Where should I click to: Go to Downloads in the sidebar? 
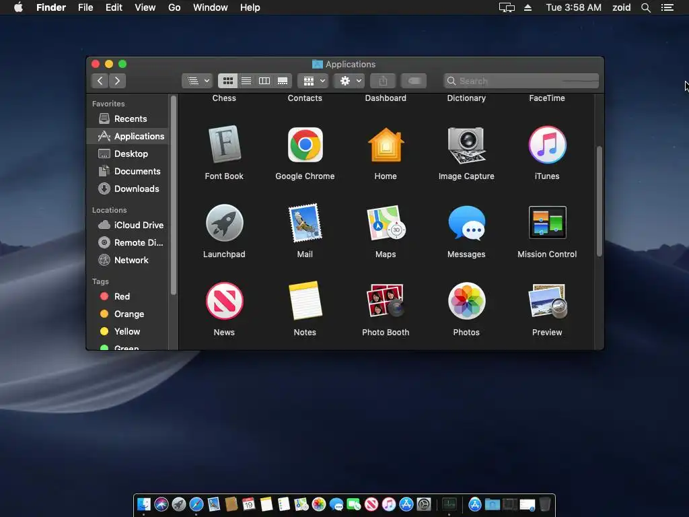pyautogui.click(x=127, y=189)
